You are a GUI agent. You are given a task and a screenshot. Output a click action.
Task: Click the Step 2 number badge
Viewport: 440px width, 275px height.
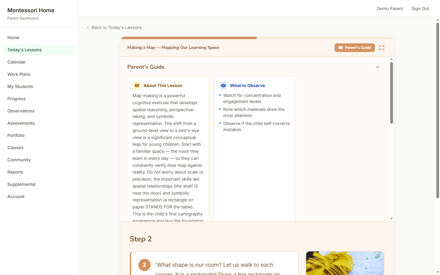145,265
